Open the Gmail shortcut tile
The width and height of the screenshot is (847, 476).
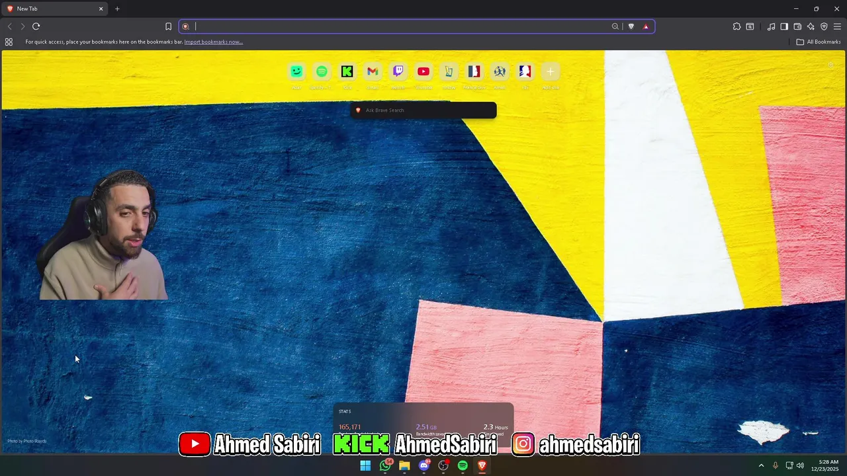tap(373, 71)
